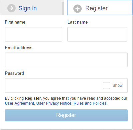Screen dimensions: 133x130
Task: Submit with the blue Register button
Action: click(66, 115)
